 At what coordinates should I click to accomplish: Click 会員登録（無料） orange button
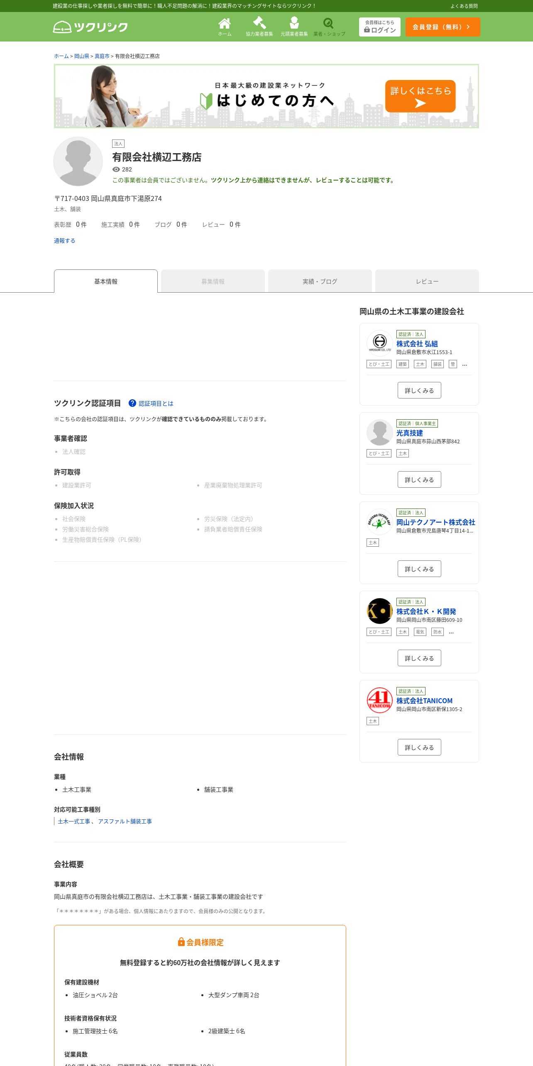tap(443, 27)
